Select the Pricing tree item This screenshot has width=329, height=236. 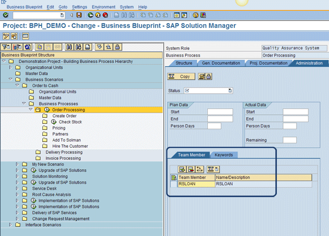[59, 128]
